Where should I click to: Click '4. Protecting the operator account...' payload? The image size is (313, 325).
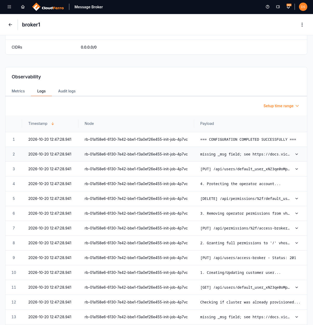pyautogui.click(x=240, y=184)
